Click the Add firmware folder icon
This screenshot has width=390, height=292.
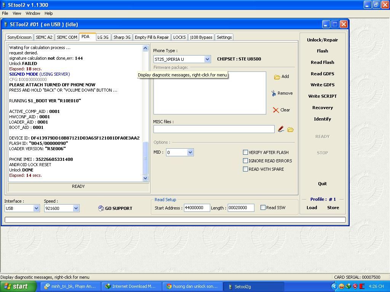pyautogui.click(x=277, y=77)
